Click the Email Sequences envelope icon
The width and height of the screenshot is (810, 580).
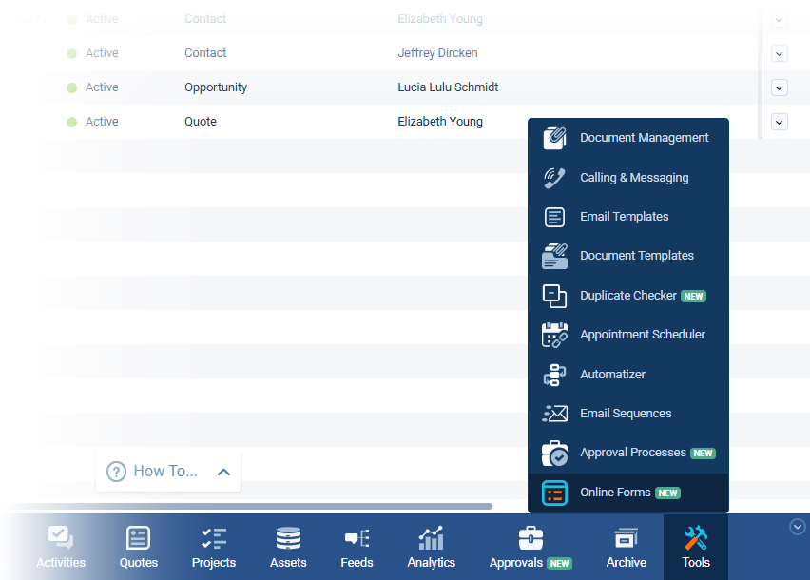pyautogui.click(x=554, y=414)
